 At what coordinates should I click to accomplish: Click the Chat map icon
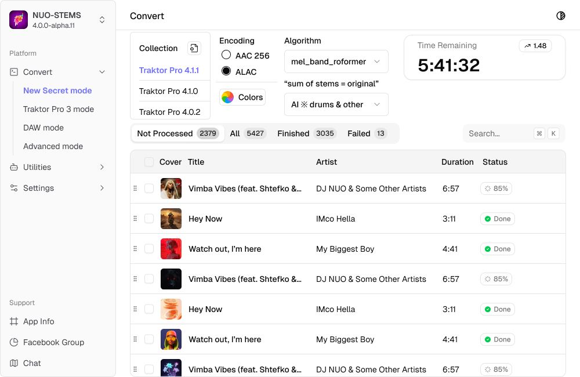(x=14, y=363)
